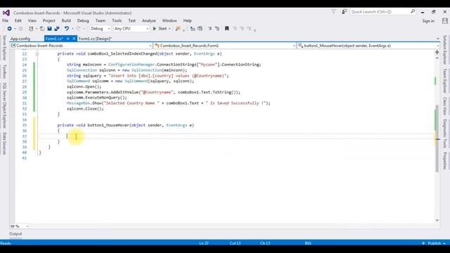The image size is (450, 253).
Task: Open the Team Explorer side tab
Action: [445, 81]
